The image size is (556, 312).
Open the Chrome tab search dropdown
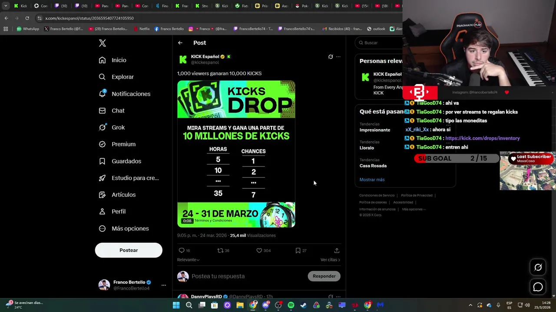pyautogui.click(x=6, y=6)
